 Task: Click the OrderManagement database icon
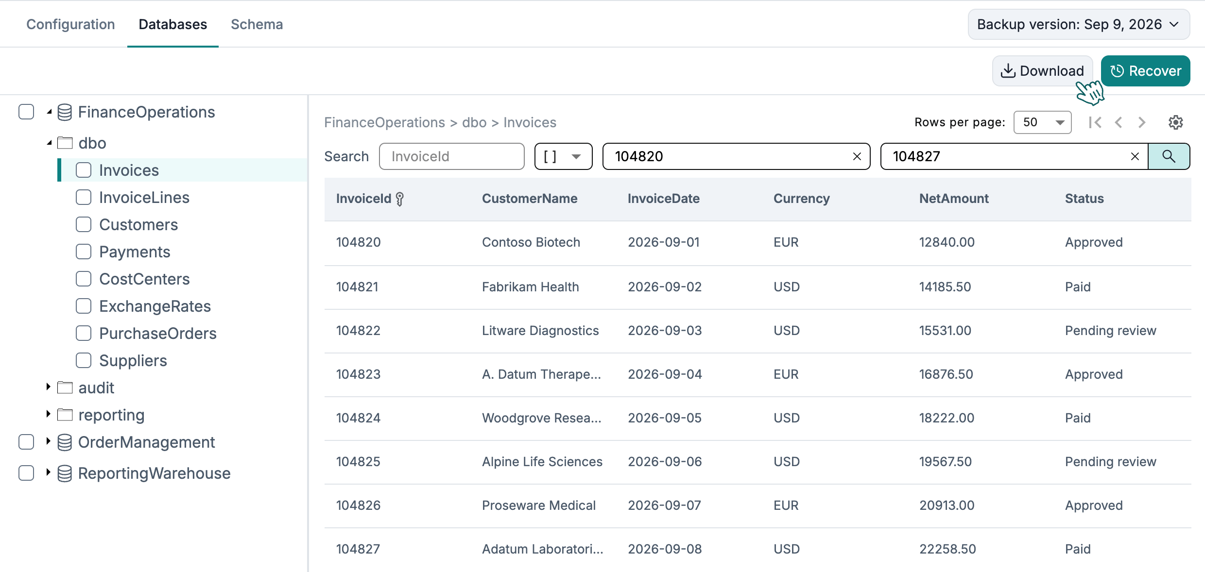(x=65, y=442)
